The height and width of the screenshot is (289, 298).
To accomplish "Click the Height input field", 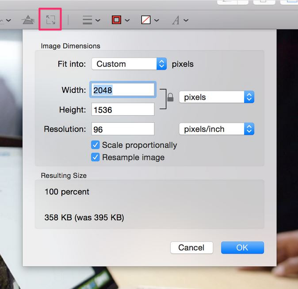I will (123, 109).
